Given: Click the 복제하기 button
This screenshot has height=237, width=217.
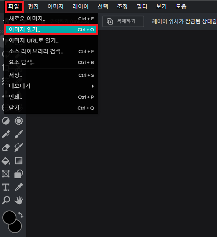Looking at the screenshot, I should [123, 21].
